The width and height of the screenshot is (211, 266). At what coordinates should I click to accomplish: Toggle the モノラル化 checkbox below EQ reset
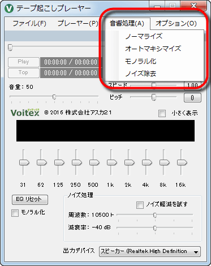point(15,213)
